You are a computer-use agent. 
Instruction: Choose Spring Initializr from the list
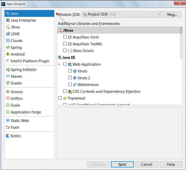pos(29,70)
